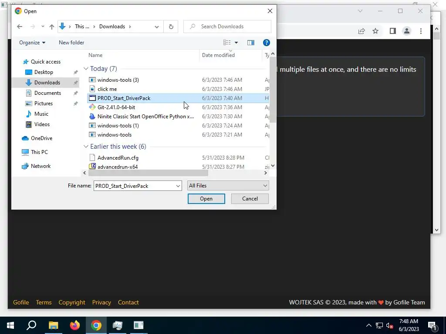Toggle the preview pane
Screen dimensions: 446x334
point(250,43)
